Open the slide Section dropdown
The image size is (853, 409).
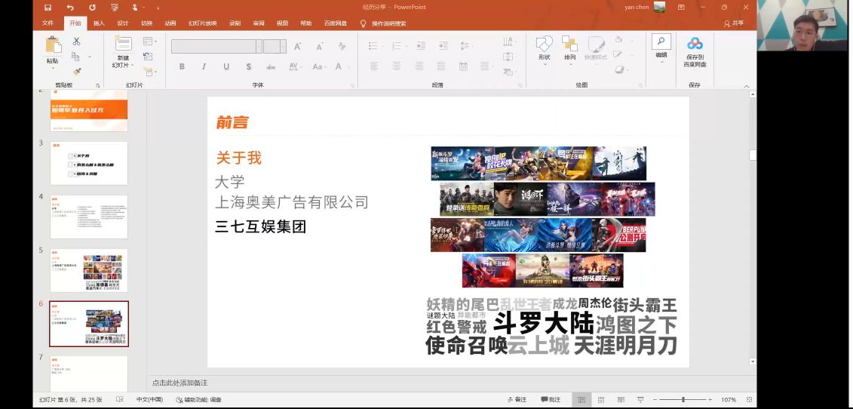tap(149, 72)
